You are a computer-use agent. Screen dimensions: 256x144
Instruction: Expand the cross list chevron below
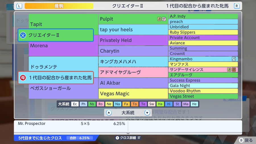128,133
